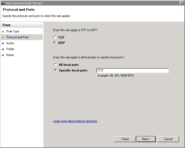Choose Specific local ports option
Image resolution: width=185 pixels, height=148 pixels.
point(55,70)
